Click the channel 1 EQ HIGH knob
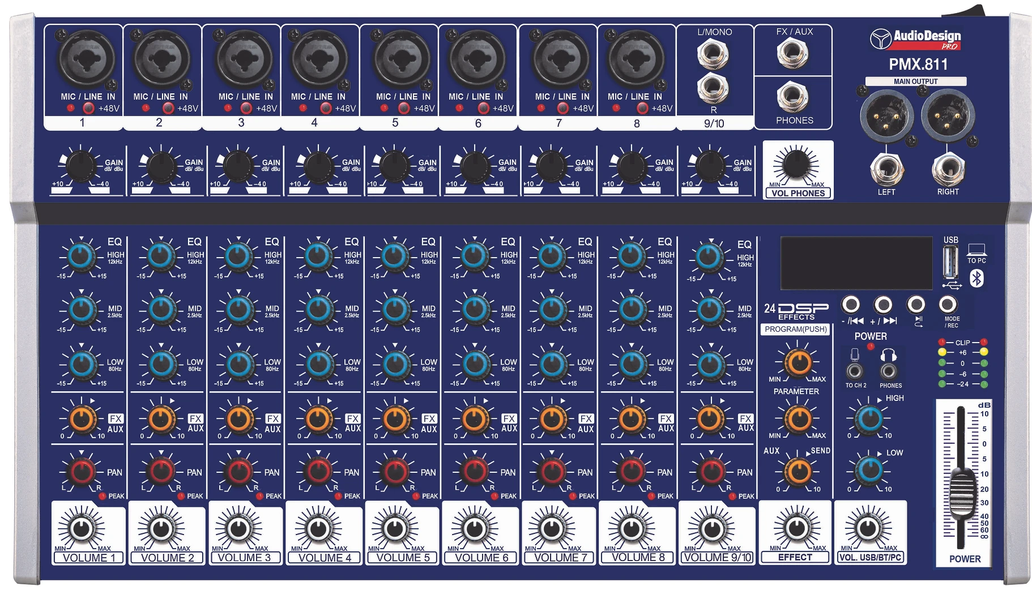This screenshot has width=1032, height=590. pyautogui.click(x=82, y=256)
